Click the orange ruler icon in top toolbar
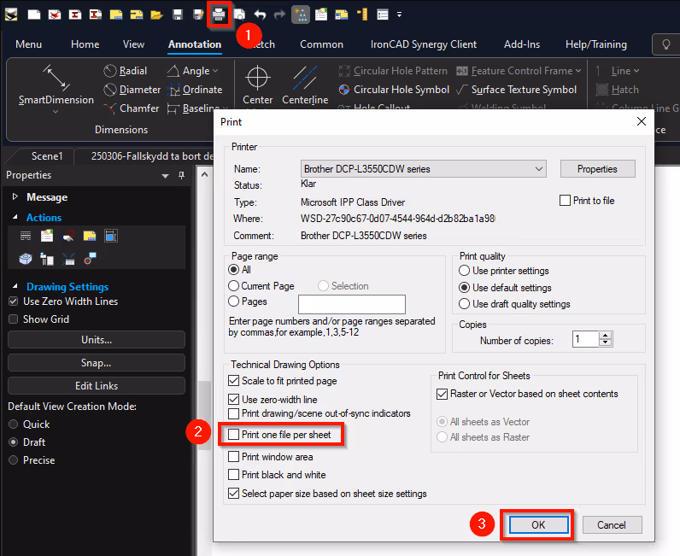Viewport: 680px width, 556px height. click(x=362, y=15)
